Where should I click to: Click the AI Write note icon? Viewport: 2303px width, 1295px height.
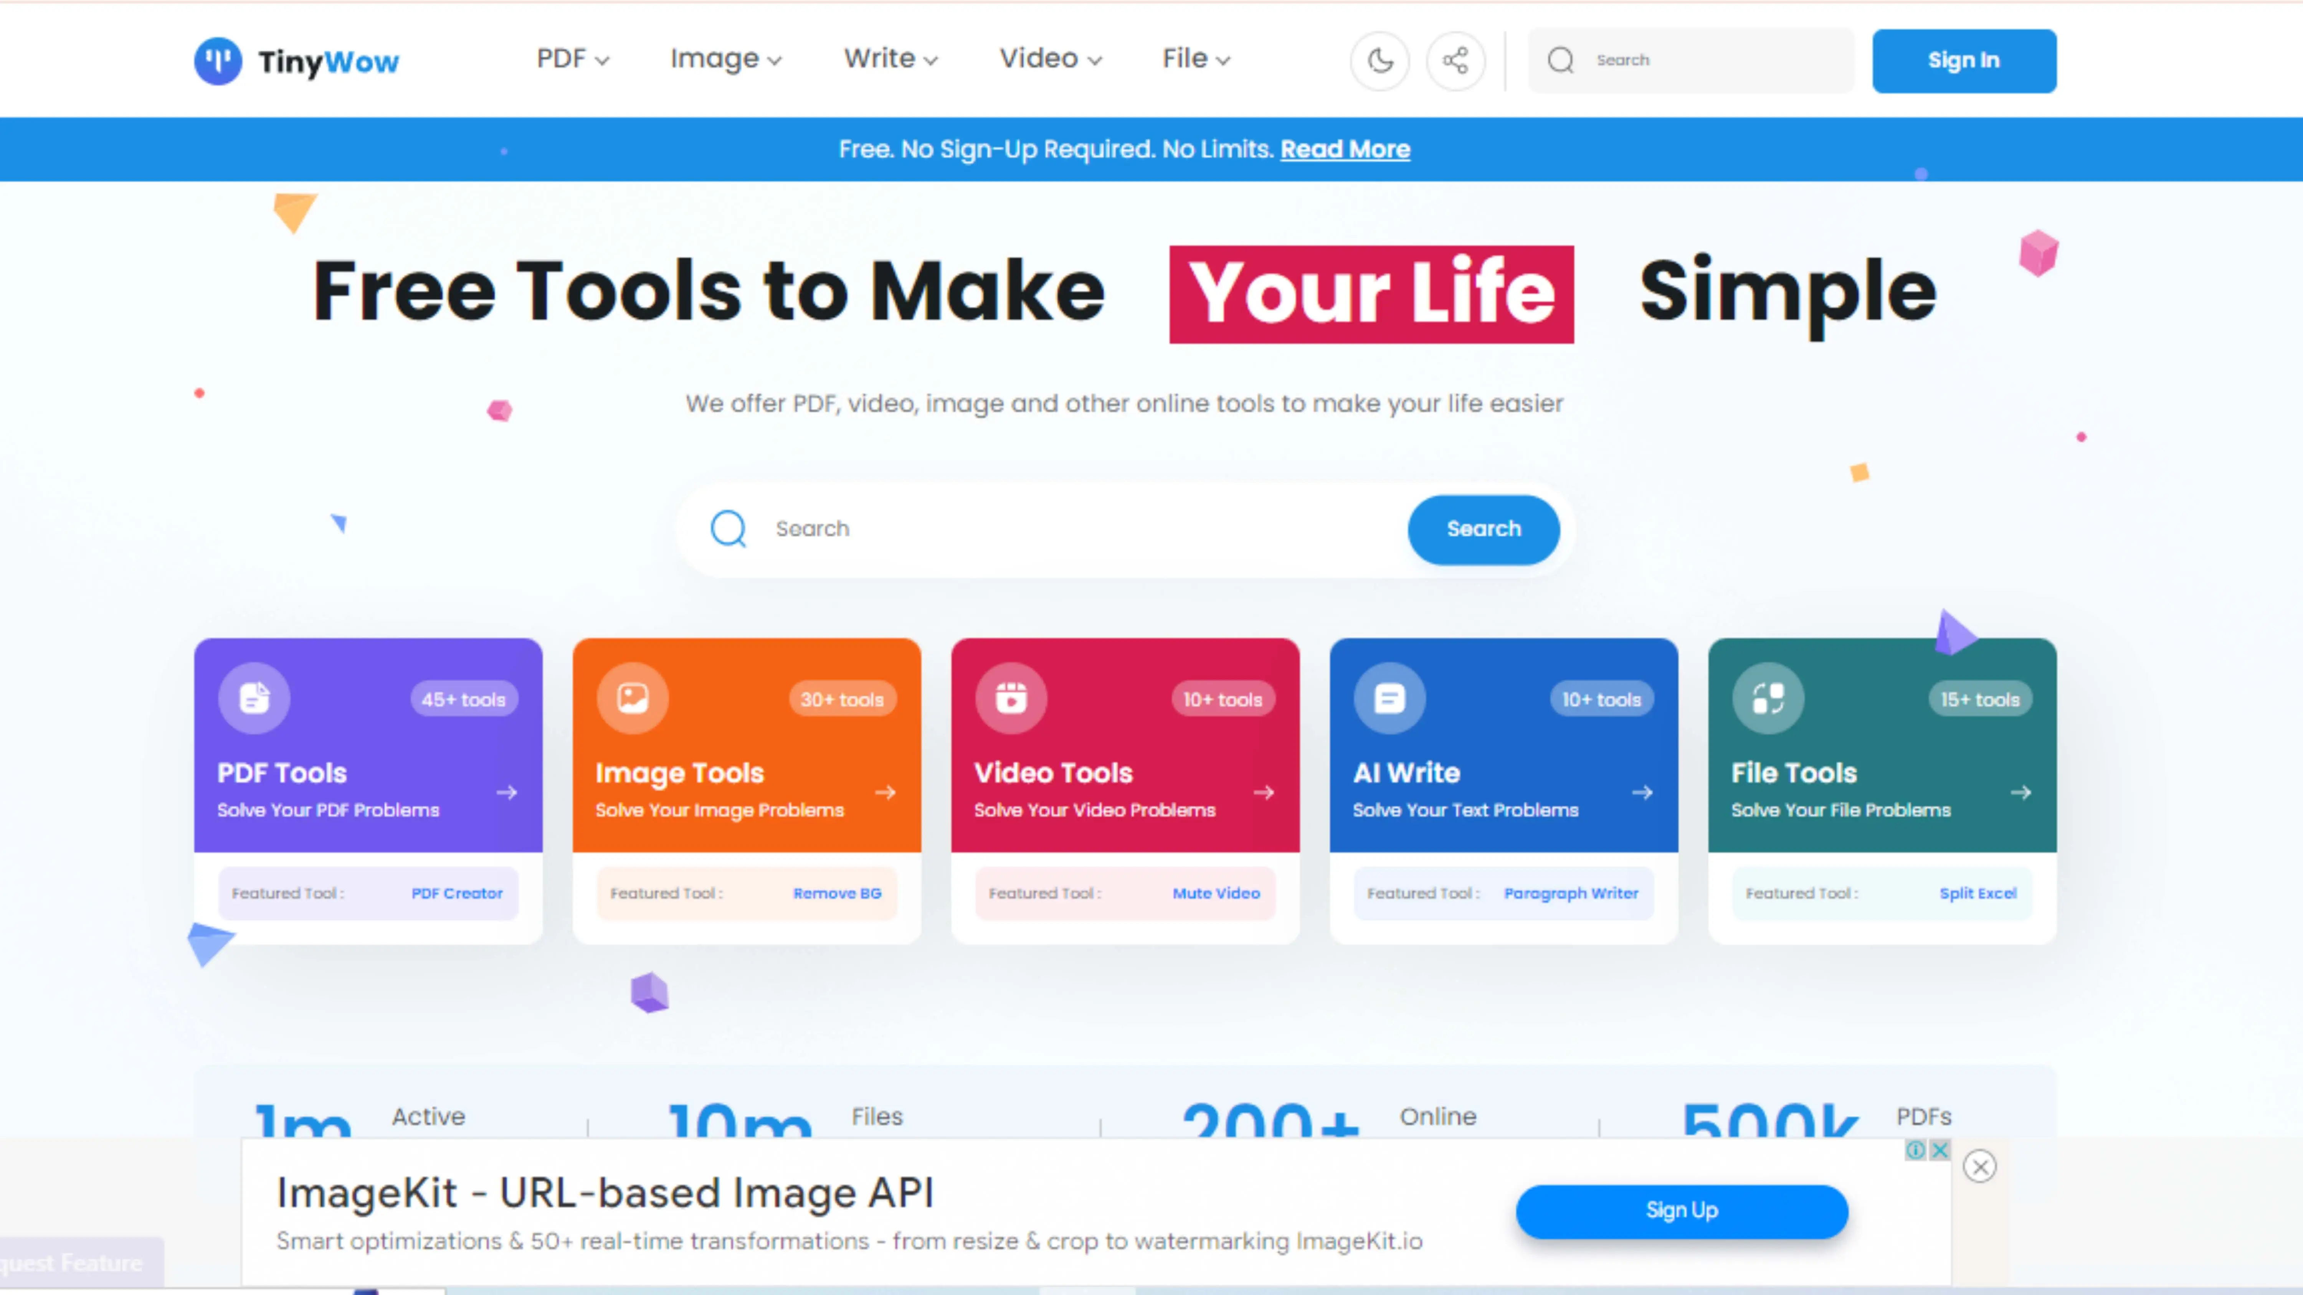click(1389, 698)
